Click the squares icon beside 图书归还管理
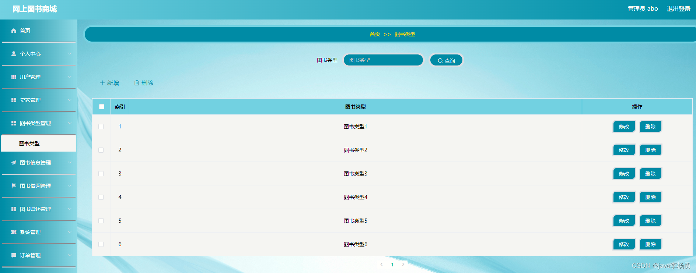Image resolution: width=696 pixels, height=273 pixels. 14,209
